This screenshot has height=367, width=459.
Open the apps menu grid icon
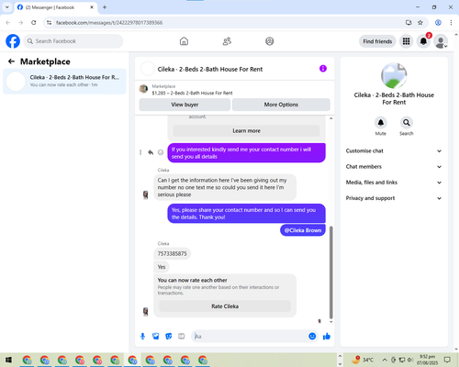click(x=406, y=41)
